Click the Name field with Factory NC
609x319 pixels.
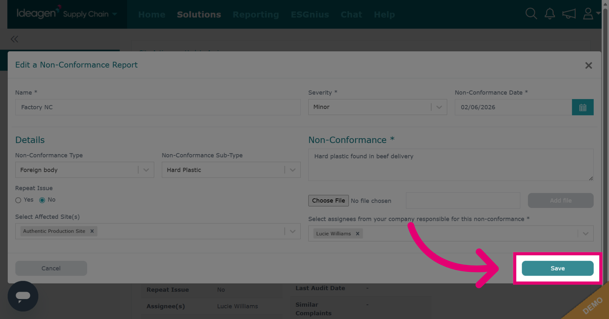pyautogui.click(x=158, y=107)
